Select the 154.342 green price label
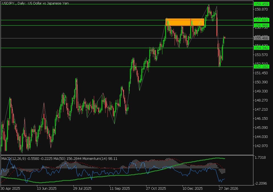Image resolution: width=273 pixels, height=192 pixels. pyautogui.click(x=261, y=48)
